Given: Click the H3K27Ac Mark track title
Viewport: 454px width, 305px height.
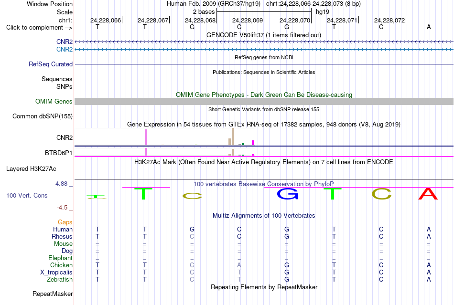Looking at the screenshot, I should [x=263, y=162].
